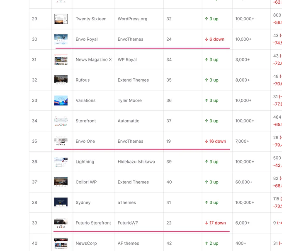Select the theme name 'Sydney'
282x251 pixels.
click(83, 202)
